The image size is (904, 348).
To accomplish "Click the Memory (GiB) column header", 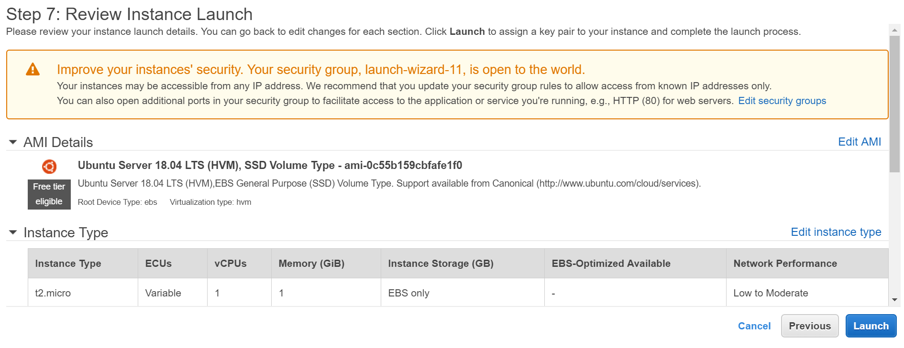I will point(326,264).
